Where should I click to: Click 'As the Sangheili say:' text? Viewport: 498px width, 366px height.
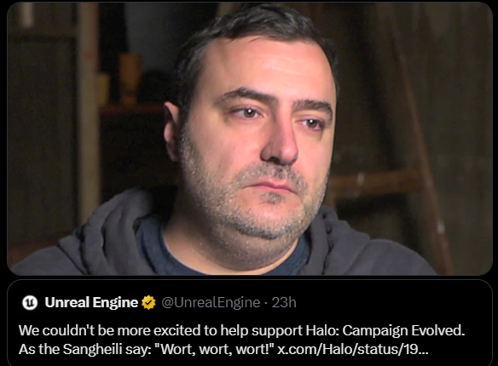tap(84, 349)
